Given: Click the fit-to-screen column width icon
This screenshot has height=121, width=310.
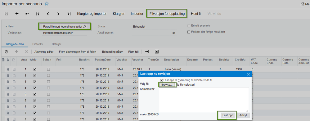Looking at the screenshot, I should click(147, 52).
